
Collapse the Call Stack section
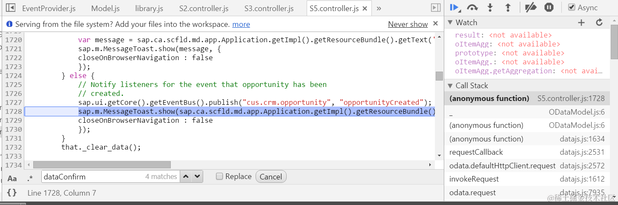pos(450,86)
